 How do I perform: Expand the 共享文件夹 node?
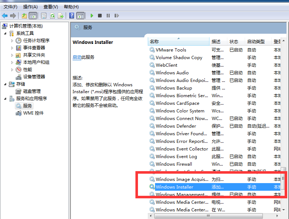(12, 55)
